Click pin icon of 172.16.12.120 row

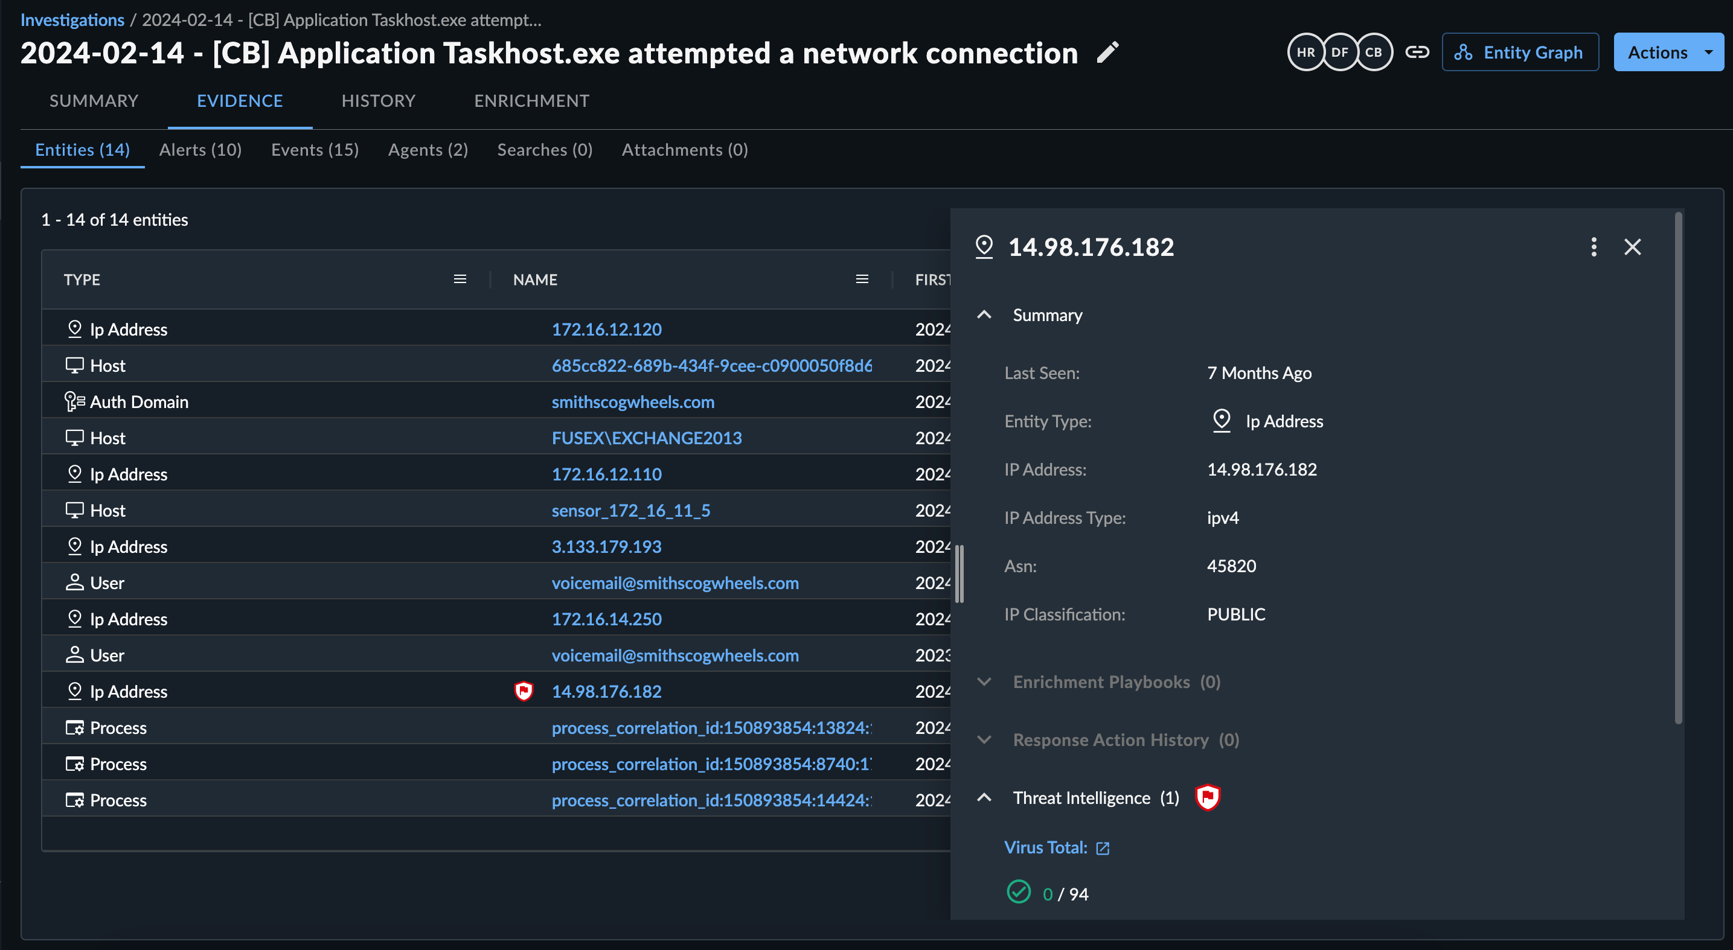[x=75, y=329]
